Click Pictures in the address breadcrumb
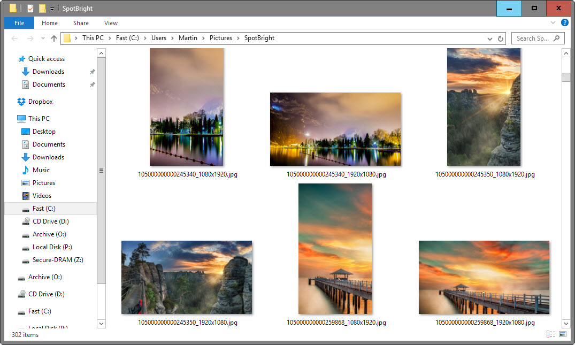 point(221,38)
